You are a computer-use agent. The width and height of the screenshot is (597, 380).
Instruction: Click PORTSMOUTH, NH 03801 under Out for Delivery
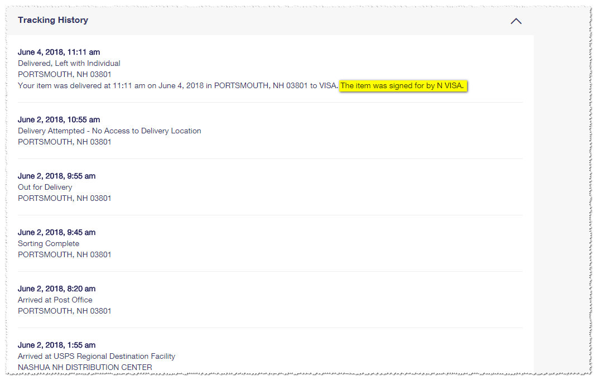click(x=64, y=198)
